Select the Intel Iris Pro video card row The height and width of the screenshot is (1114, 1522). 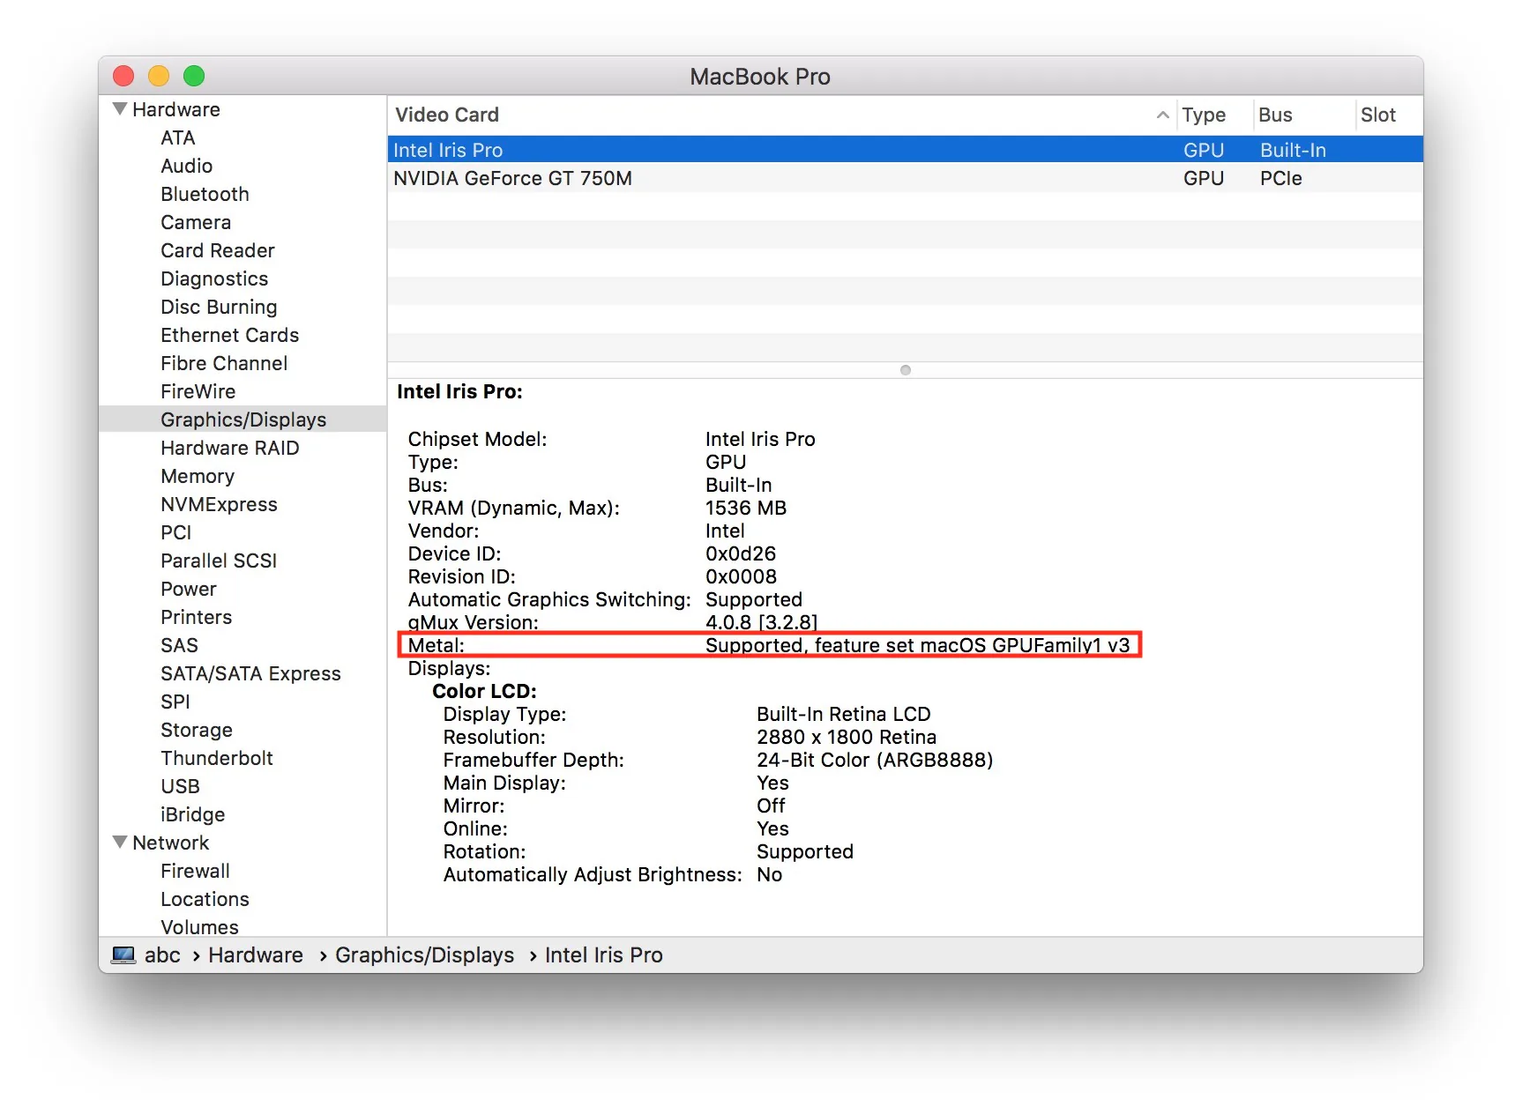tap(905, 150)
